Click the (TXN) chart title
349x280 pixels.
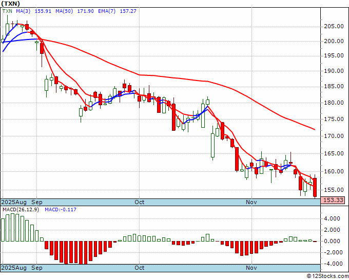pyautogui.click(x=10, y=4)
